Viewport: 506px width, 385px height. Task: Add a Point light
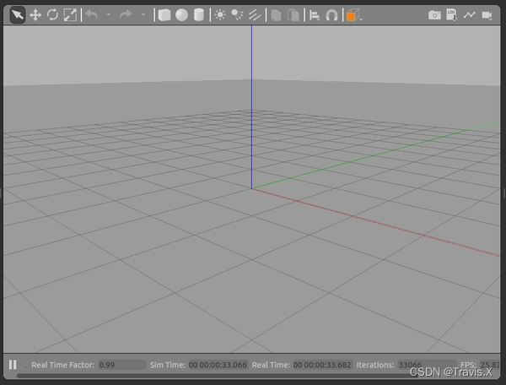click(220, 15)
